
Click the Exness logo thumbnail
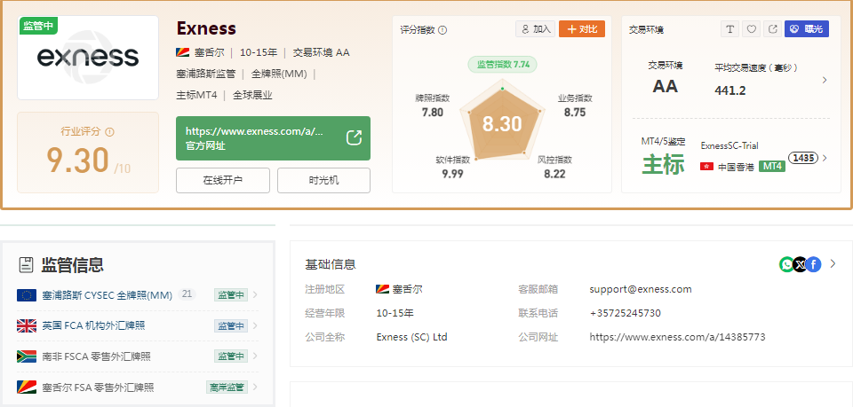tap(88, 58)
